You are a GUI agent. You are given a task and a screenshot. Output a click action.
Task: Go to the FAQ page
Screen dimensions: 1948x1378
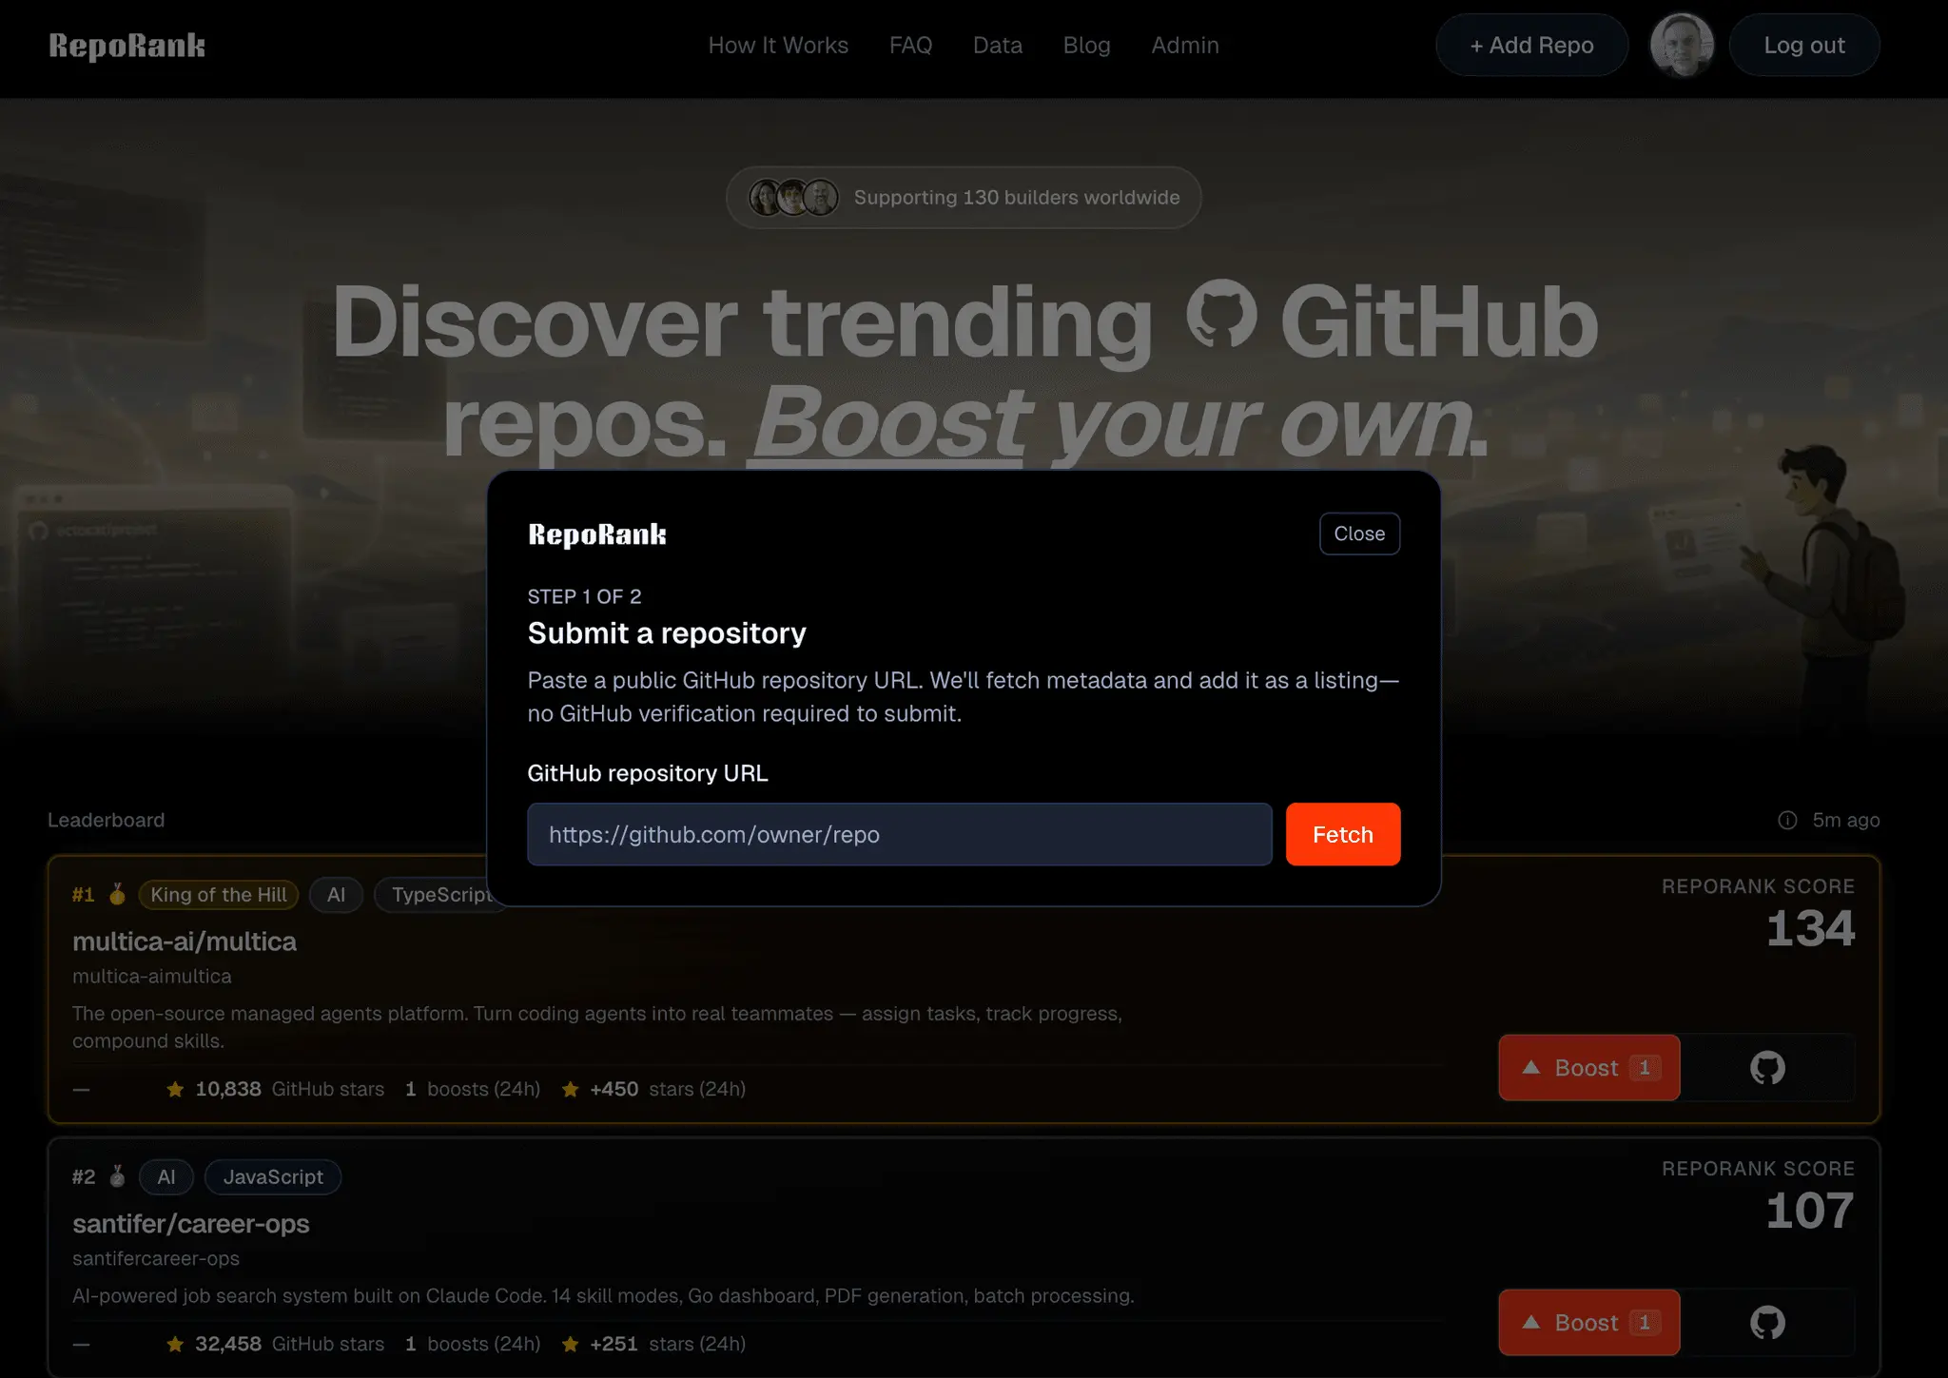tap(910, 45)
